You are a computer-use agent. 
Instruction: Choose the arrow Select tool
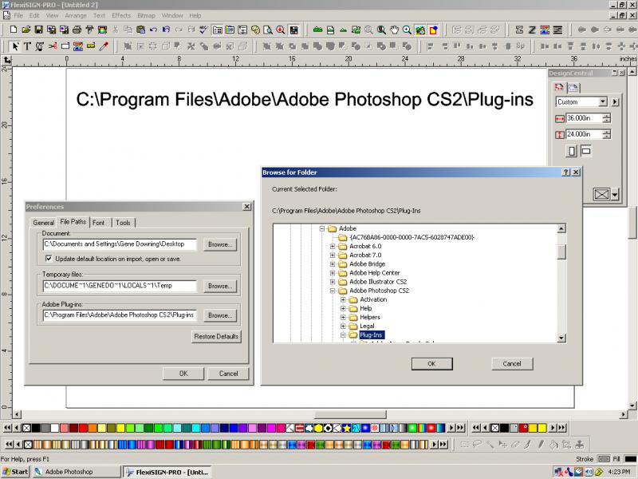point(15,46)
